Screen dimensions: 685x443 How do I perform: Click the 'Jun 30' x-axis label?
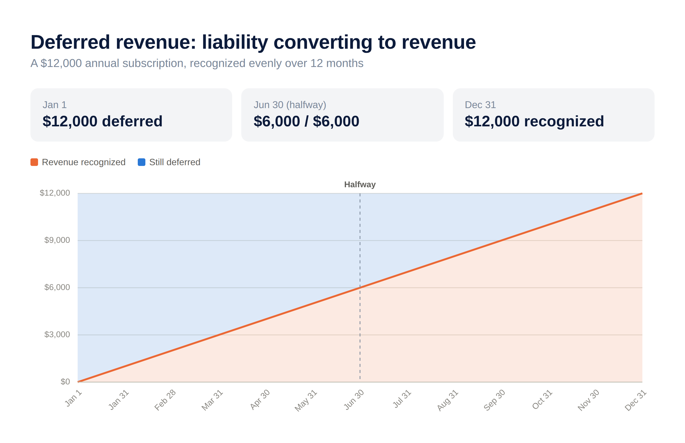click(354, 400)
